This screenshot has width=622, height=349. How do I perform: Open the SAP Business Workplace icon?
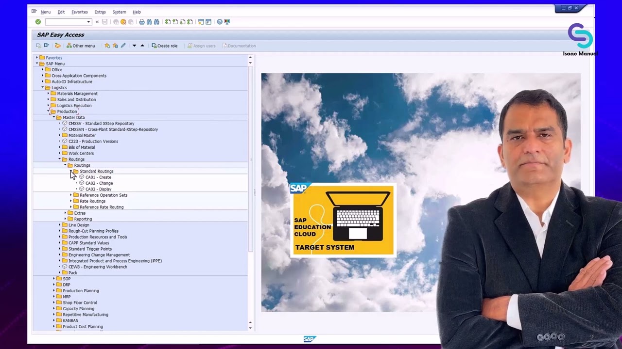tap(57, 46)
